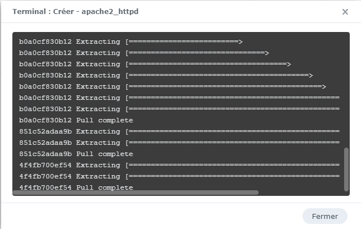Click the shortest b0a0cf830b12 extraction progress bar
The width and height of the screenshot is (361, 229).
(x=184, y=42)
